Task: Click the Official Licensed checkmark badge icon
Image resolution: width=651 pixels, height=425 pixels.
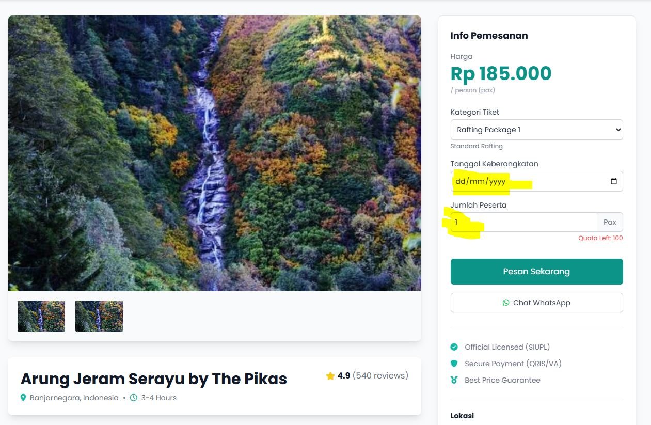Action: (x=455, y=347)
